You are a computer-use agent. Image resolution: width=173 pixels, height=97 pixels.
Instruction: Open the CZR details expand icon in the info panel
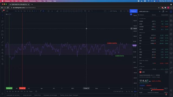click(x=167, y=72)
